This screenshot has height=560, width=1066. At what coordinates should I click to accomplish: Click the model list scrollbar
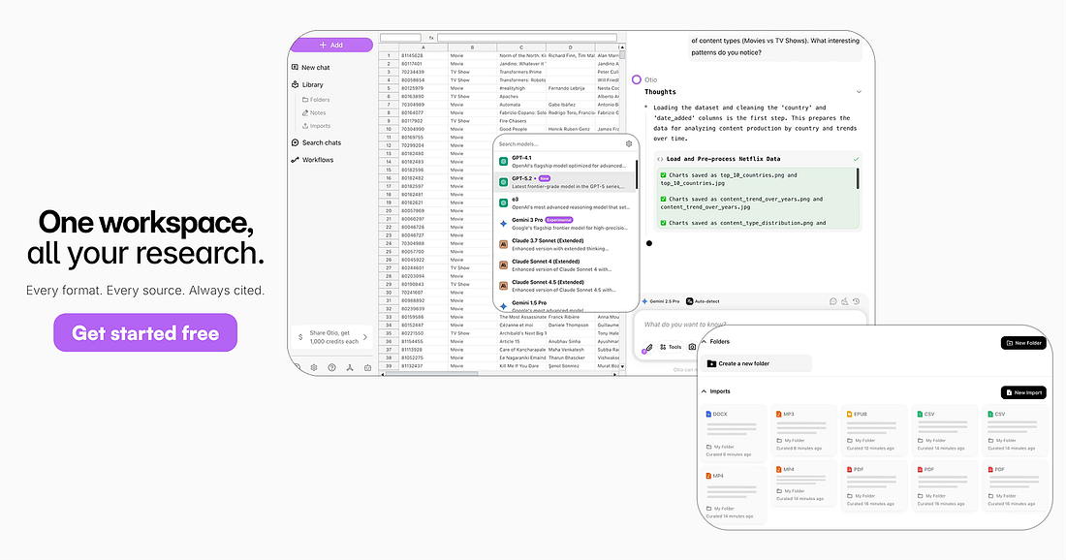[x=637, y=174]
